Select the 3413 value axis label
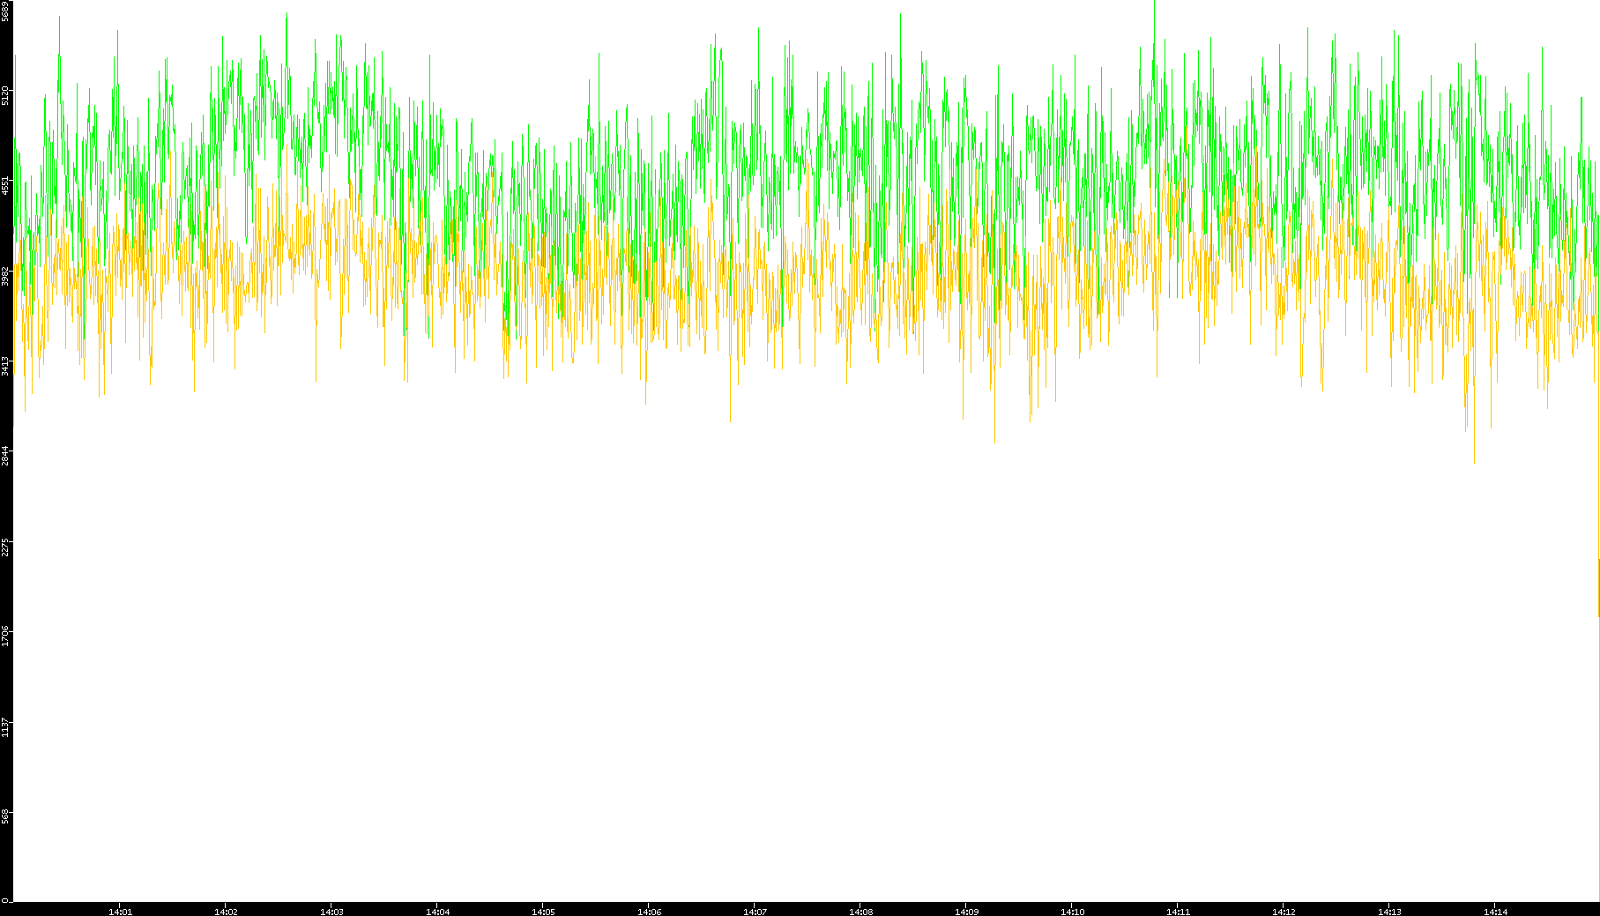This screenshot has width=1600, height=916. [x=5, y=366]
